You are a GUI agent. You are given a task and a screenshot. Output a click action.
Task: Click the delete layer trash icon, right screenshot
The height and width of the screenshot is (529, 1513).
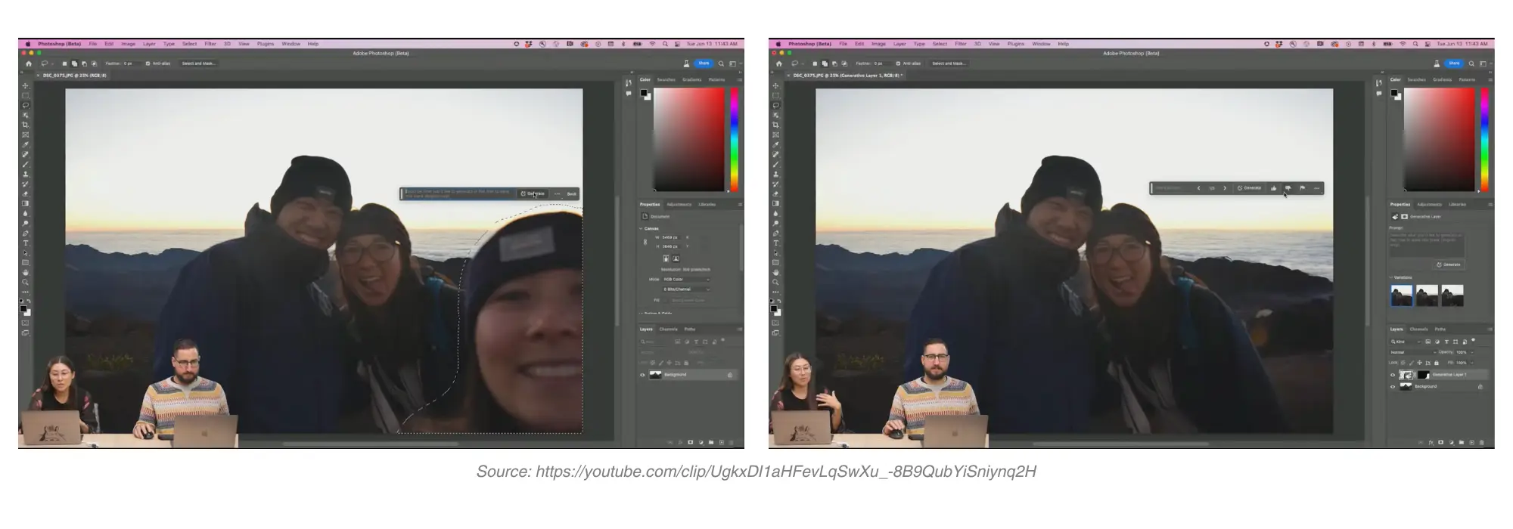[1481, 442]
